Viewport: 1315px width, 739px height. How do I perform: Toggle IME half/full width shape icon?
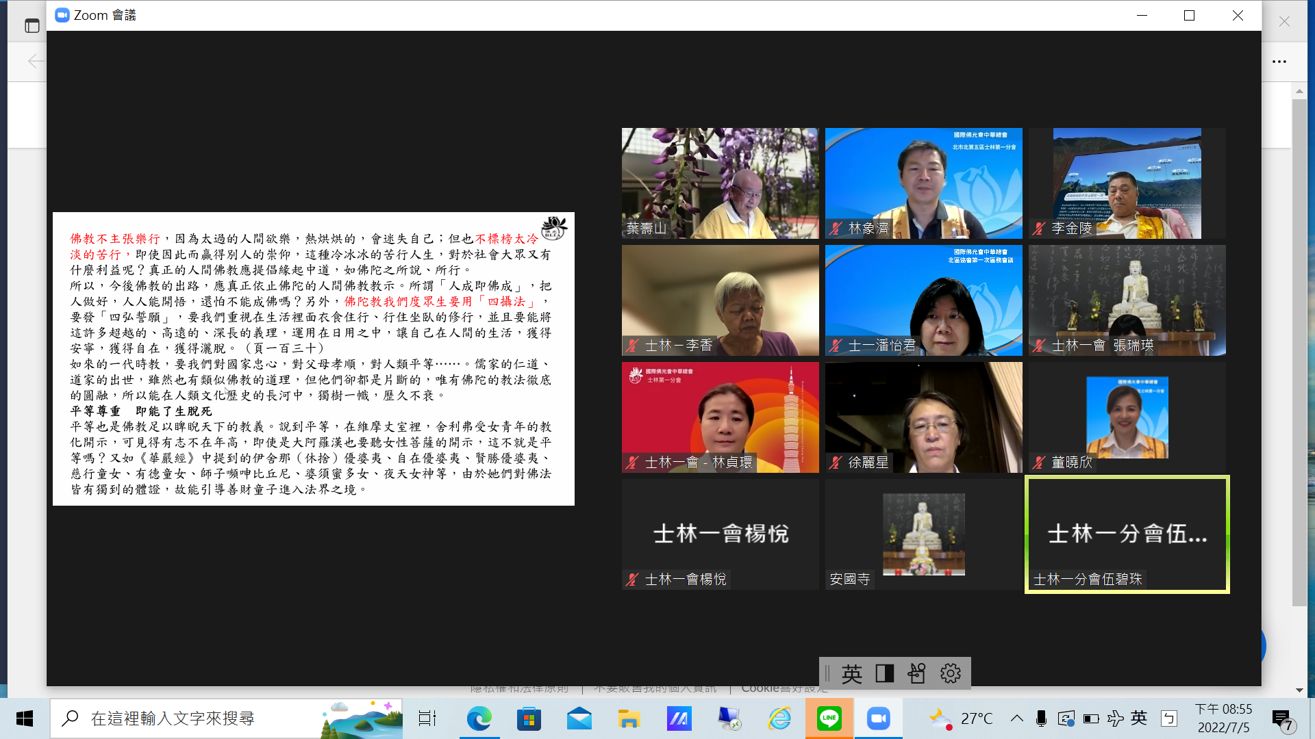(884, 674)
